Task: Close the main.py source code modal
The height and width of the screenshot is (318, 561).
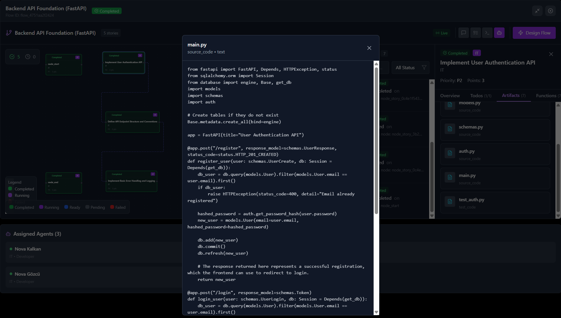Action: coord(369,48)
